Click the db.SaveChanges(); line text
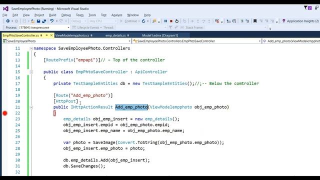The height and width of the screenshot is (180, 320). tap(84, 166)
